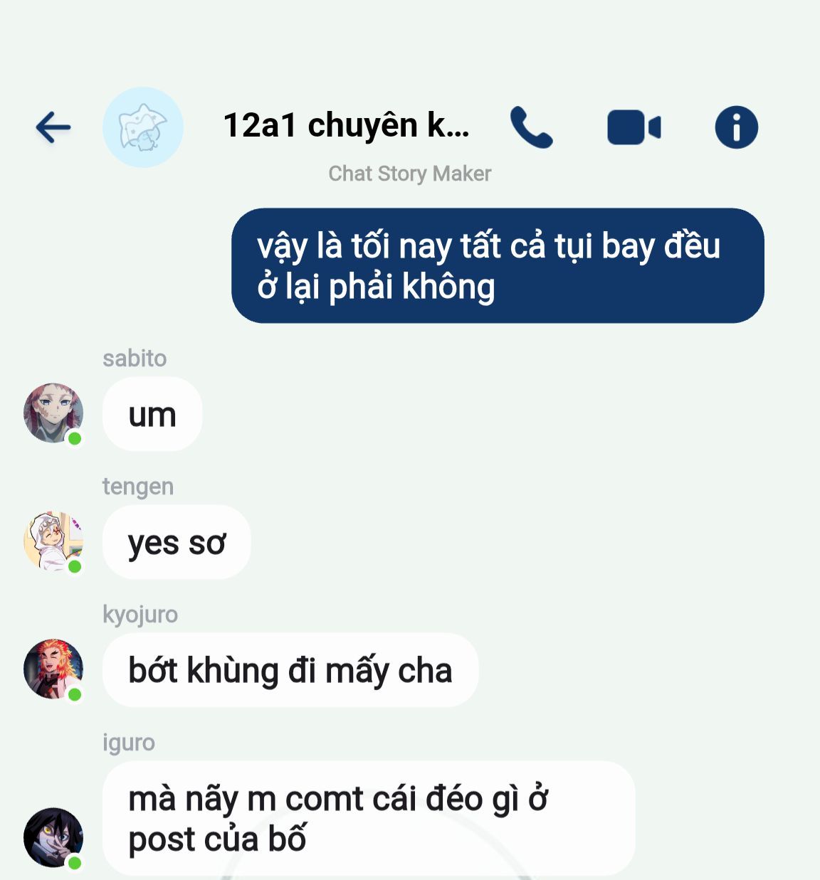Viewport: 820px width, 880px height.
Task: Select the "yes sơ" message bubble
Action: click(177, 542)
